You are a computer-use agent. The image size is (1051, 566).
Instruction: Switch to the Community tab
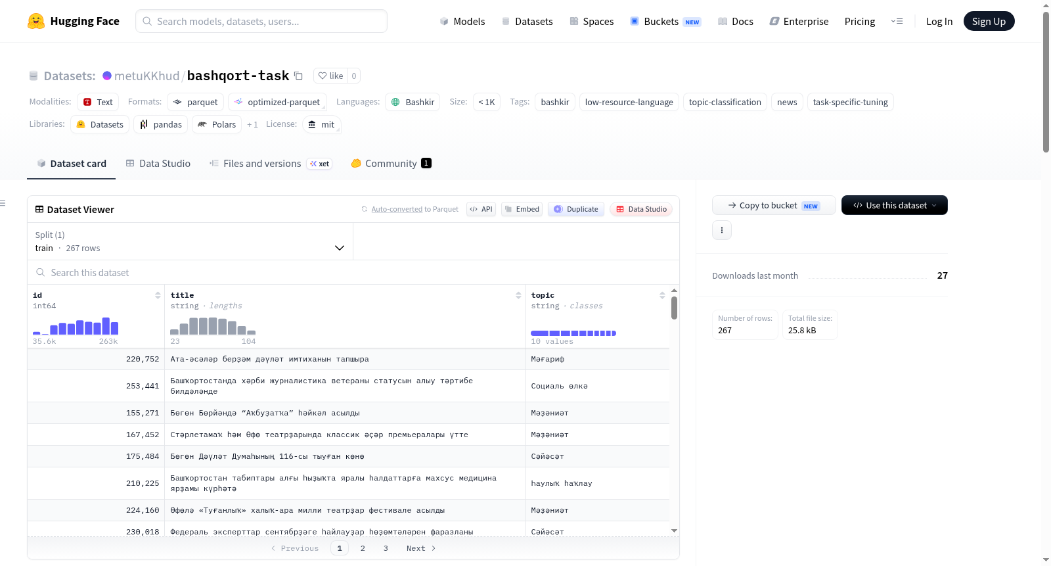391,163
